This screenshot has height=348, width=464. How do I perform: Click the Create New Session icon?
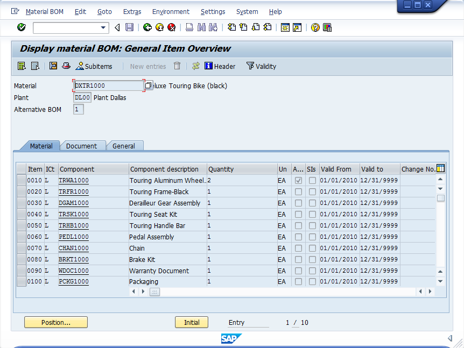click(285, 27)
